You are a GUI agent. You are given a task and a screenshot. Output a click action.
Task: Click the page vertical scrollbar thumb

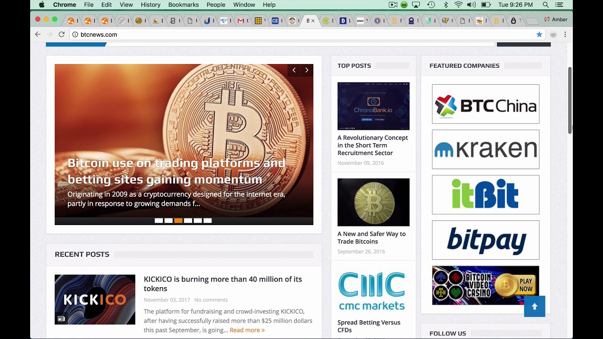[570, 100]
